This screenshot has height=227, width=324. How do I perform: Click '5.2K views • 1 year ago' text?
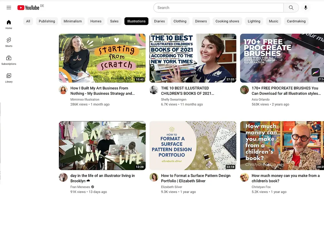269,192
